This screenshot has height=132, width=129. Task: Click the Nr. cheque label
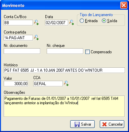click(x=56, y=46)
